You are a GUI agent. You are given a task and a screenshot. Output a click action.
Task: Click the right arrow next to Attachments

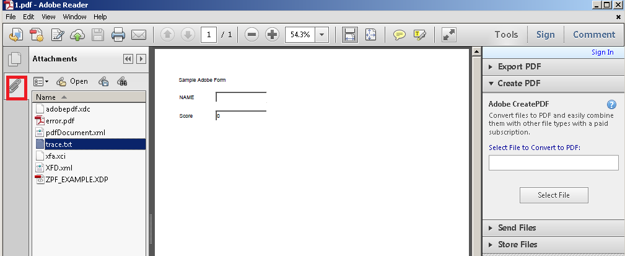[x=141, y=59]
